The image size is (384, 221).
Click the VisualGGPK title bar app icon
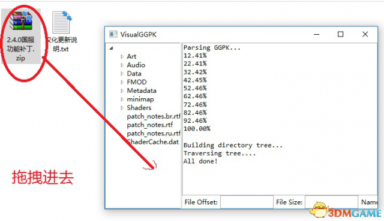(113, 34)
